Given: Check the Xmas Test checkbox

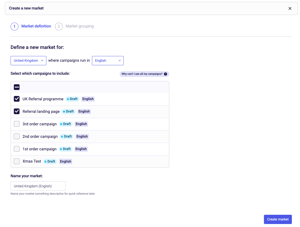Looking at the screenshot, I should coord(17,161).
